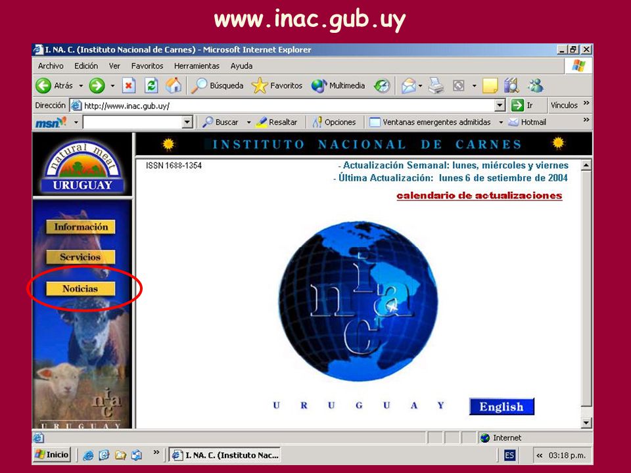
Task: Open the MSN search box dropdown
Action: [x=187, y=122]
